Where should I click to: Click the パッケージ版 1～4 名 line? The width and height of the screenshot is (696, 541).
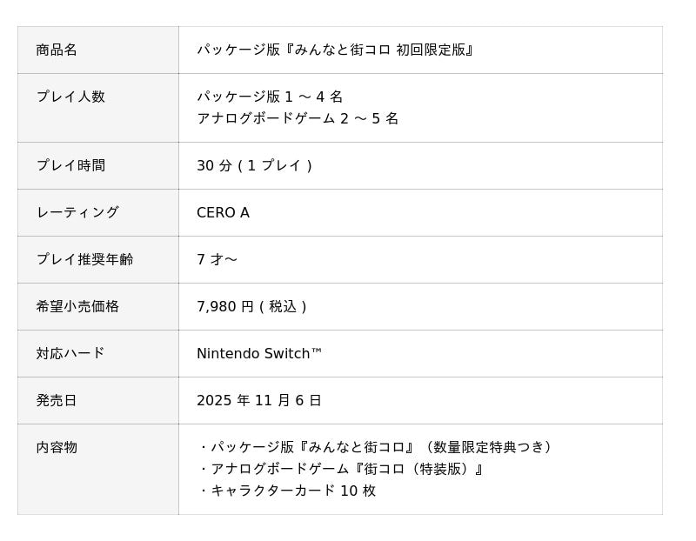pyautogui.click(x=270, y=97)
